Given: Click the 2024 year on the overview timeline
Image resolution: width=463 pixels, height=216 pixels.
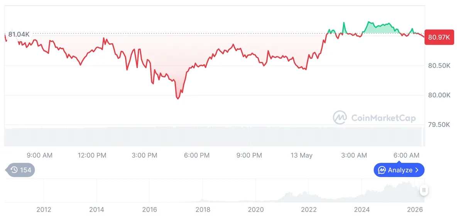Looking at the screenshot, I should click(362, 209).
